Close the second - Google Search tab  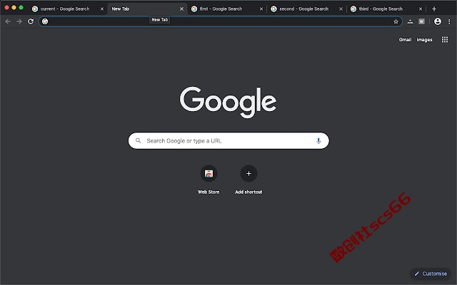(341, 9)
